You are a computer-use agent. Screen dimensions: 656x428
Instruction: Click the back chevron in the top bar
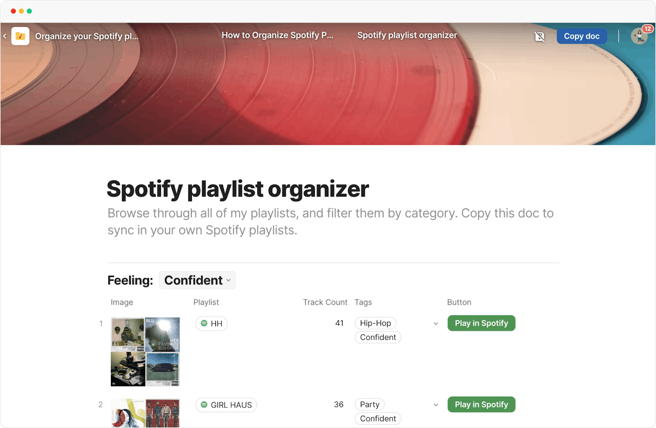click(5, 36)
